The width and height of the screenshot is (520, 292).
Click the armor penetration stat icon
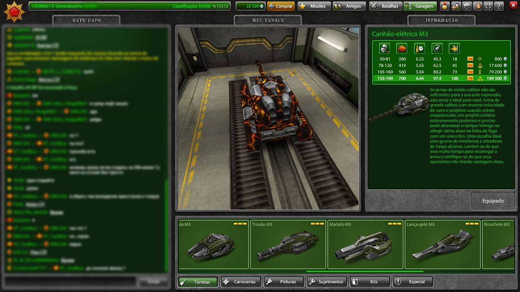pos(455,49)
